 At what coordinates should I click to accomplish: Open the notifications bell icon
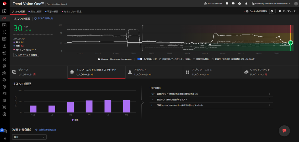coord(246,4)
